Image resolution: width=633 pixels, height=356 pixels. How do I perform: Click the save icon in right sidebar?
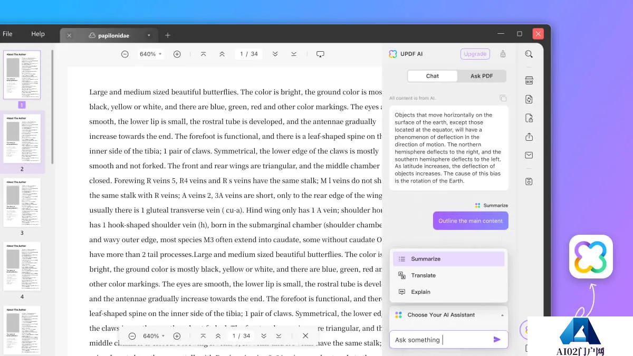point(529,181)
